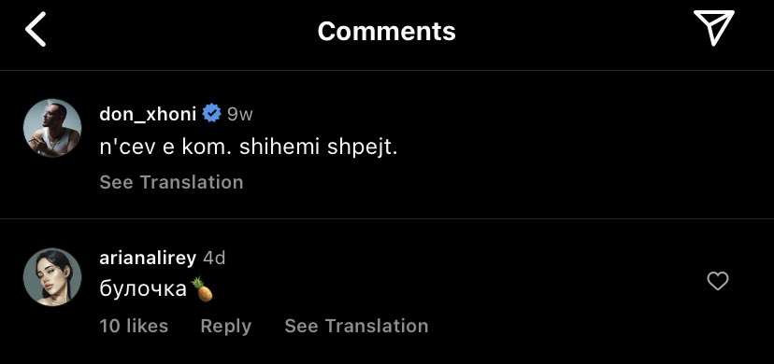Open the paper plane share icon
Image resolution: width=774 pixels, height=364 pixels.
[714, 28]
